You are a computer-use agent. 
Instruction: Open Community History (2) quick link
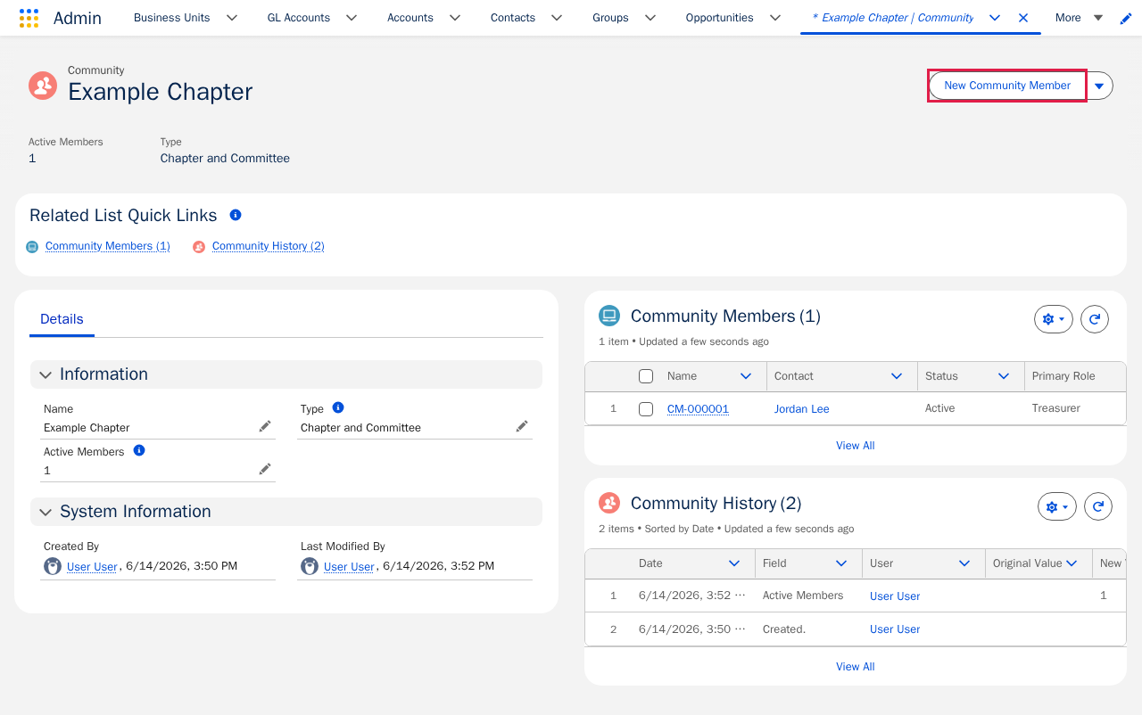[269, 246]
